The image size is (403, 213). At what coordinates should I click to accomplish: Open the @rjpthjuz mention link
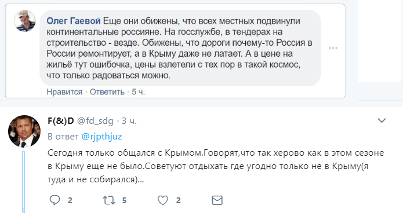pos(101,137)
